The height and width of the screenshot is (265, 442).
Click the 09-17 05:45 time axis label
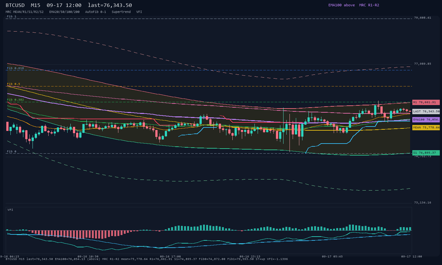(x=332, y=256)
